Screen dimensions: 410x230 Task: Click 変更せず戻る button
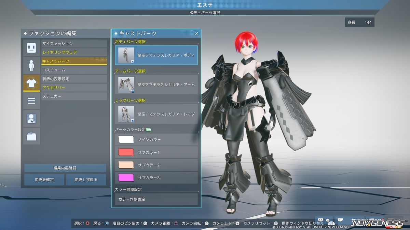coord(86,180)
